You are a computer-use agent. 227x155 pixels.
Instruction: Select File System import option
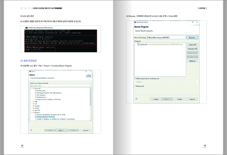(41, 95)
